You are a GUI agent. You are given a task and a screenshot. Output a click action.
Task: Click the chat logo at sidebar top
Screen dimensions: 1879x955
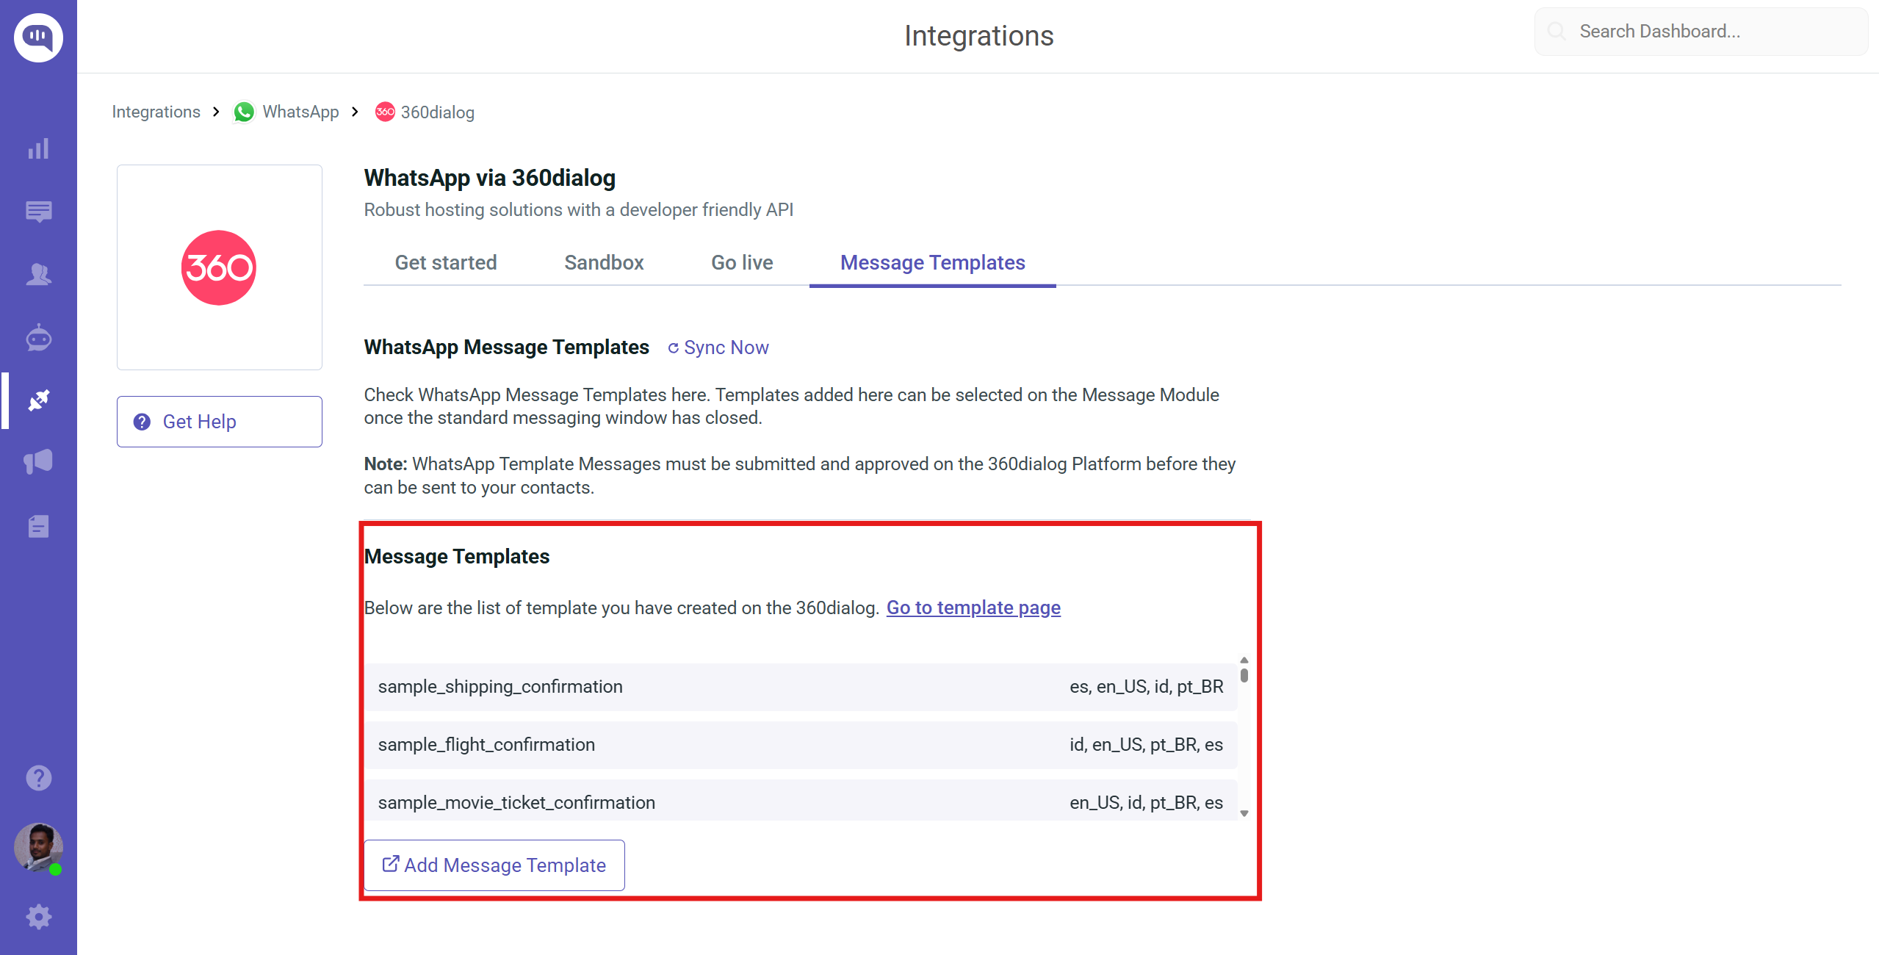(x=38, y=37)
